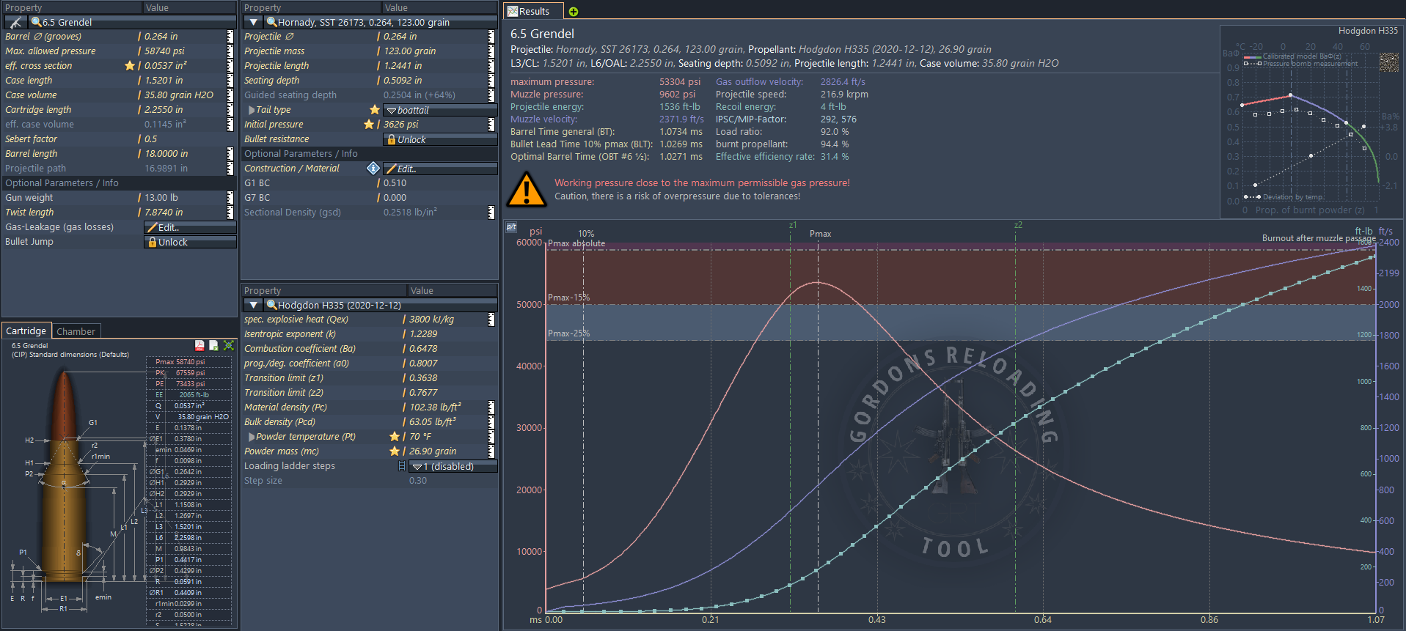The image size is (1406, 631).
Task: Click the Projectile length value 1.2441 in
Action: 403,66
